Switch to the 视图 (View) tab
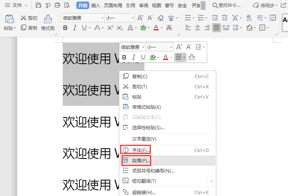This screenshot has height=196, width=288. click(156, 6)
